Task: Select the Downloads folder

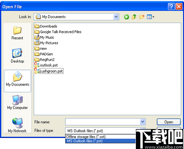Action: 46,26
